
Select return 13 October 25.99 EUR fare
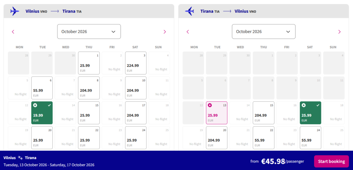[x=216, y=113]
